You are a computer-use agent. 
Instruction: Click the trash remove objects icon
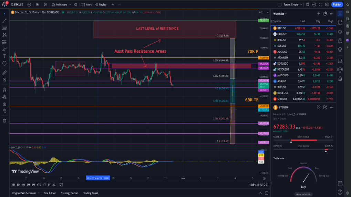tap(4, 121)
